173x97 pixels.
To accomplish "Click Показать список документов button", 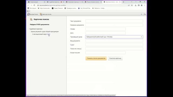I will point(96,58).
